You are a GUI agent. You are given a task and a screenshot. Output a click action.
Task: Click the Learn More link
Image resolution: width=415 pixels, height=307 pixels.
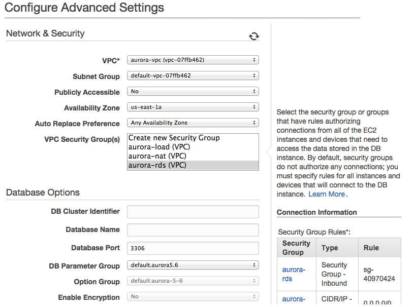point(327,194)
